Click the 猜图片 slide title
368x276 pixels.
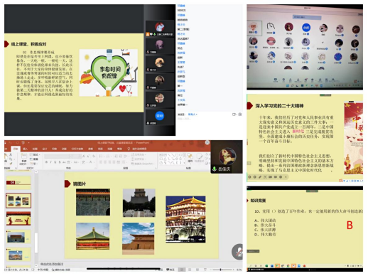80,184
